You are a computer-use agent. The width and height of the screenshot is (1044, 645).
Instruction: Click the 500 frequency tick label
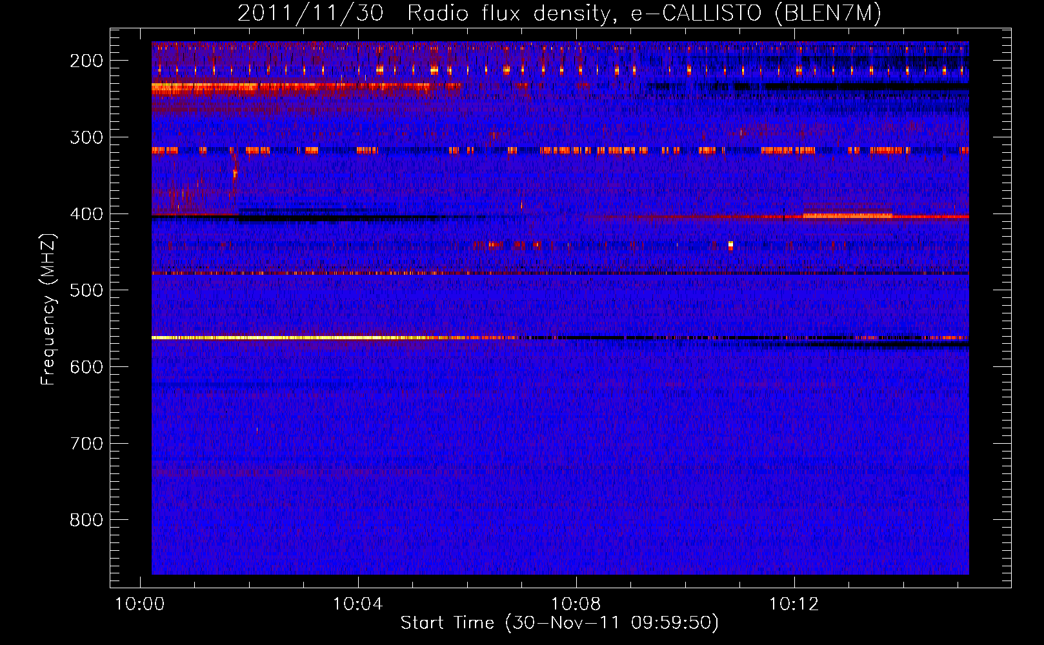click(86, 290)
